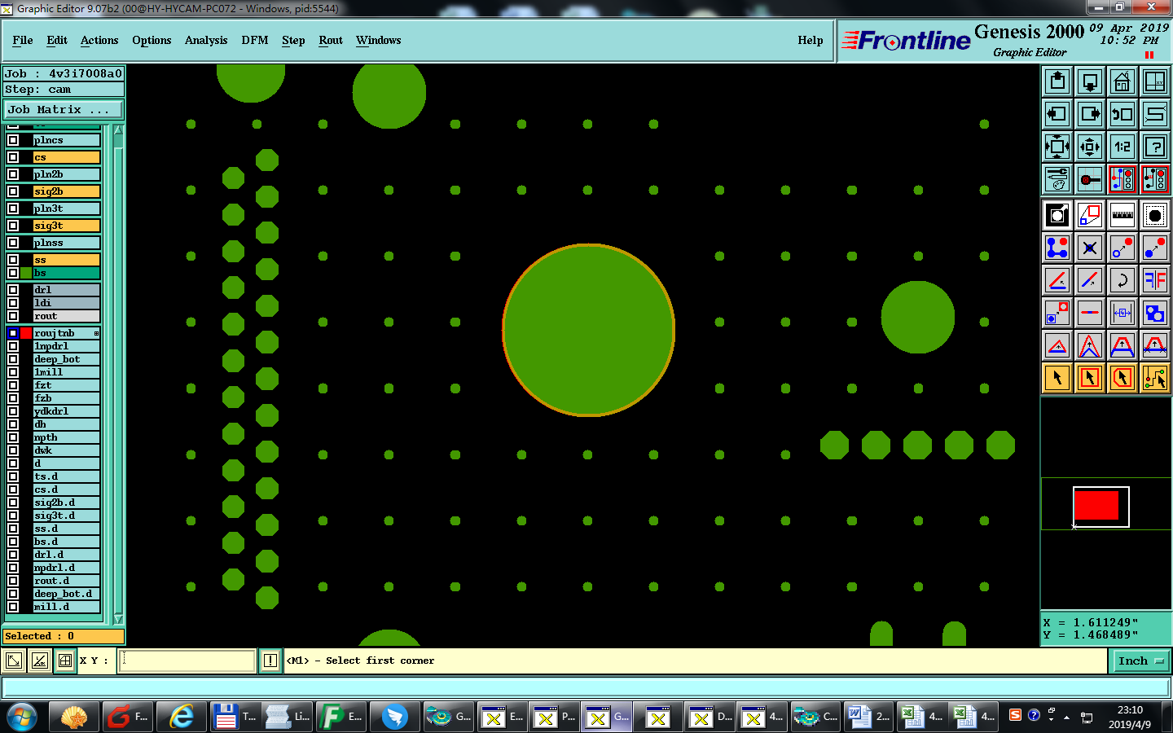Click the snap icon with red target
Screen dimensions: 1173x733
[1090, 179]
